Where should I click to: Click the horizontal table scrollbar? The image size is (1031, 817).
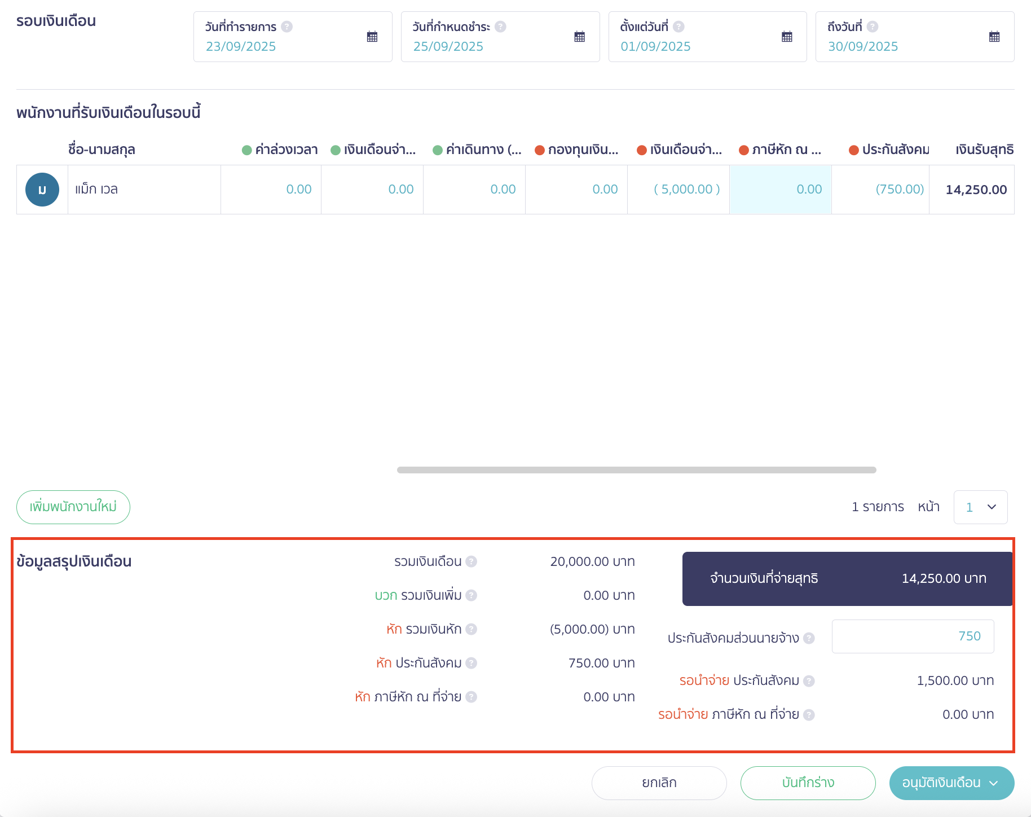[x=636, y=470]
